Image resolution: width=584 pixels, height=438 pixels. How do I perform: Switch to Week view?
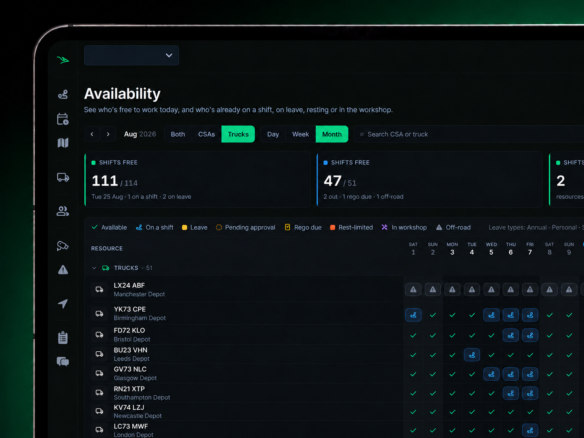pos(300,134)
